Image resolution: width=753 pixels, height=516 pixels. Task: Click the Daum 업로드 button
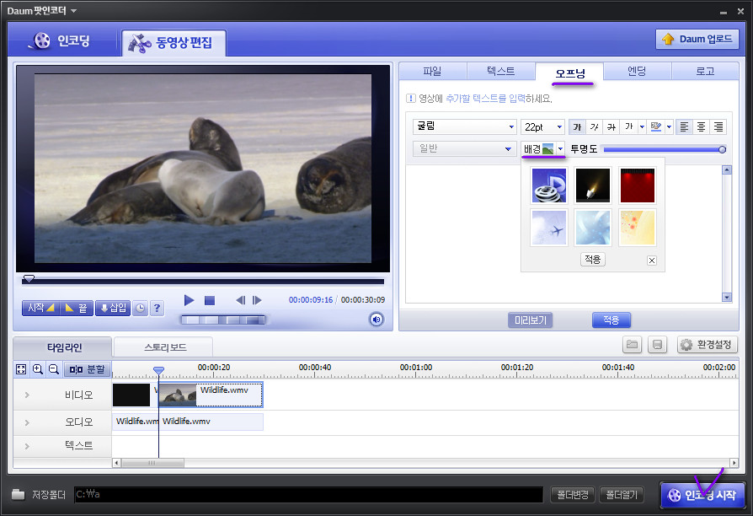tap(697, 39)
